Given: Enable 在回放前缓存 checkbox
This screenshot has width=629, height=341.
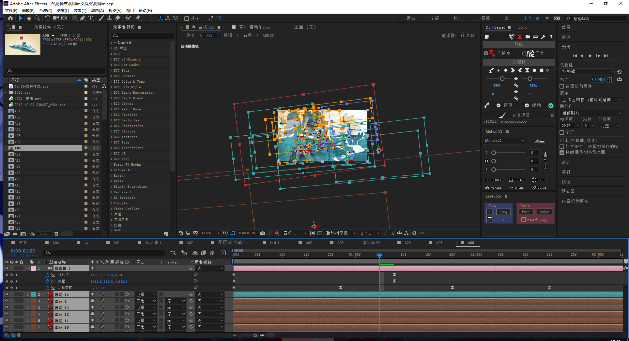Looking at the screenshot, I should tap(562, 86).
